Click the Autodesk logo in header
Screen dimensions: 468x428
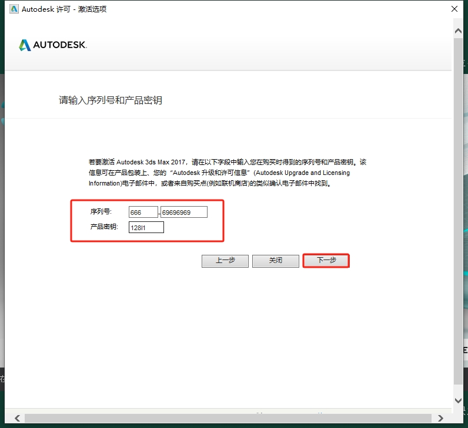(53, 45)
